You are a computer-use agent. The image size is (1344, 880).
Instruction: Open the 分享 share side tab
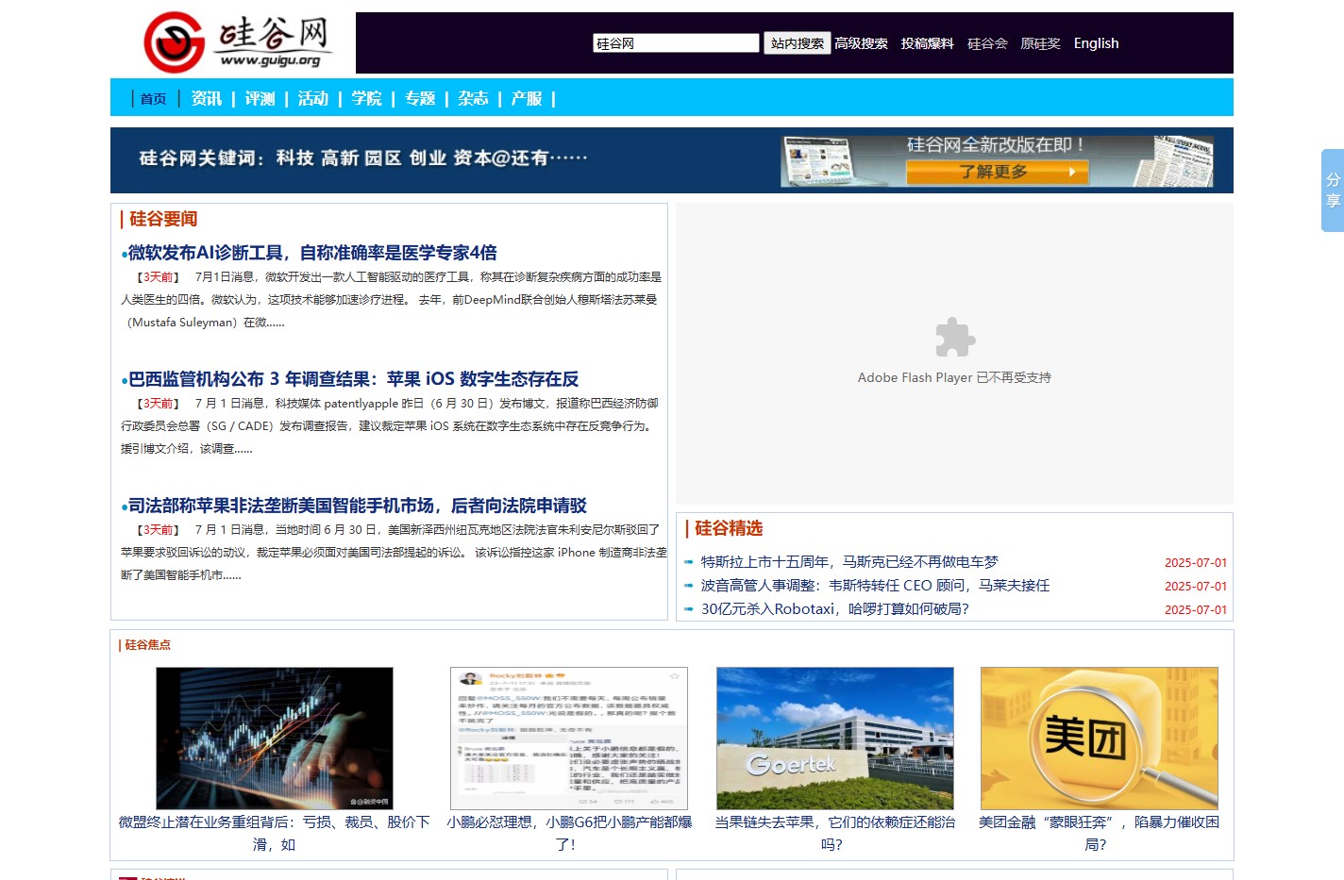[x=1333, y=191]
